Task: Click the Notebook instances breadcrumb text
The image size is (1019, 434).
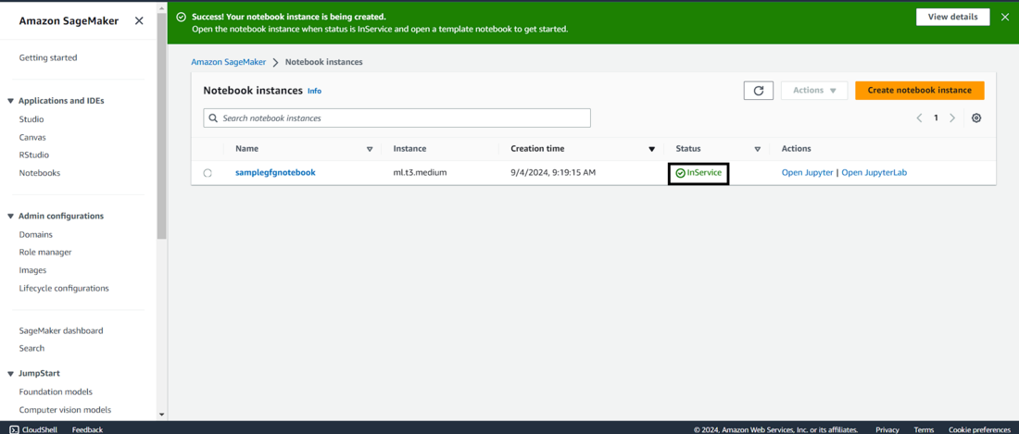Action: pos(323,62)
